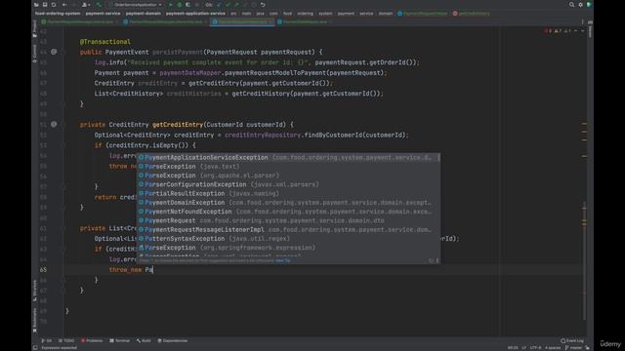
Task: Choose PartialResultException suggestion
Action: coord(289,193)
